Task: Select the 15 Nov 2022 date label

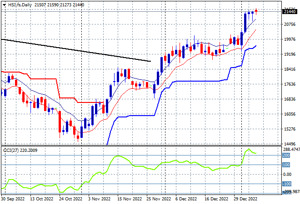Action: tap(130, 199)
